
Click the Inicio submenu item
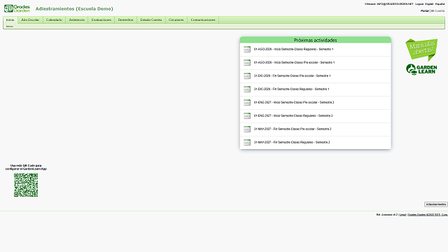(10, 27)
